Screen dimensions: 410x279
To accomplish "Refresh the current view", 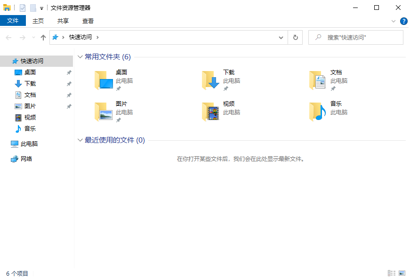I will [295, 37].
